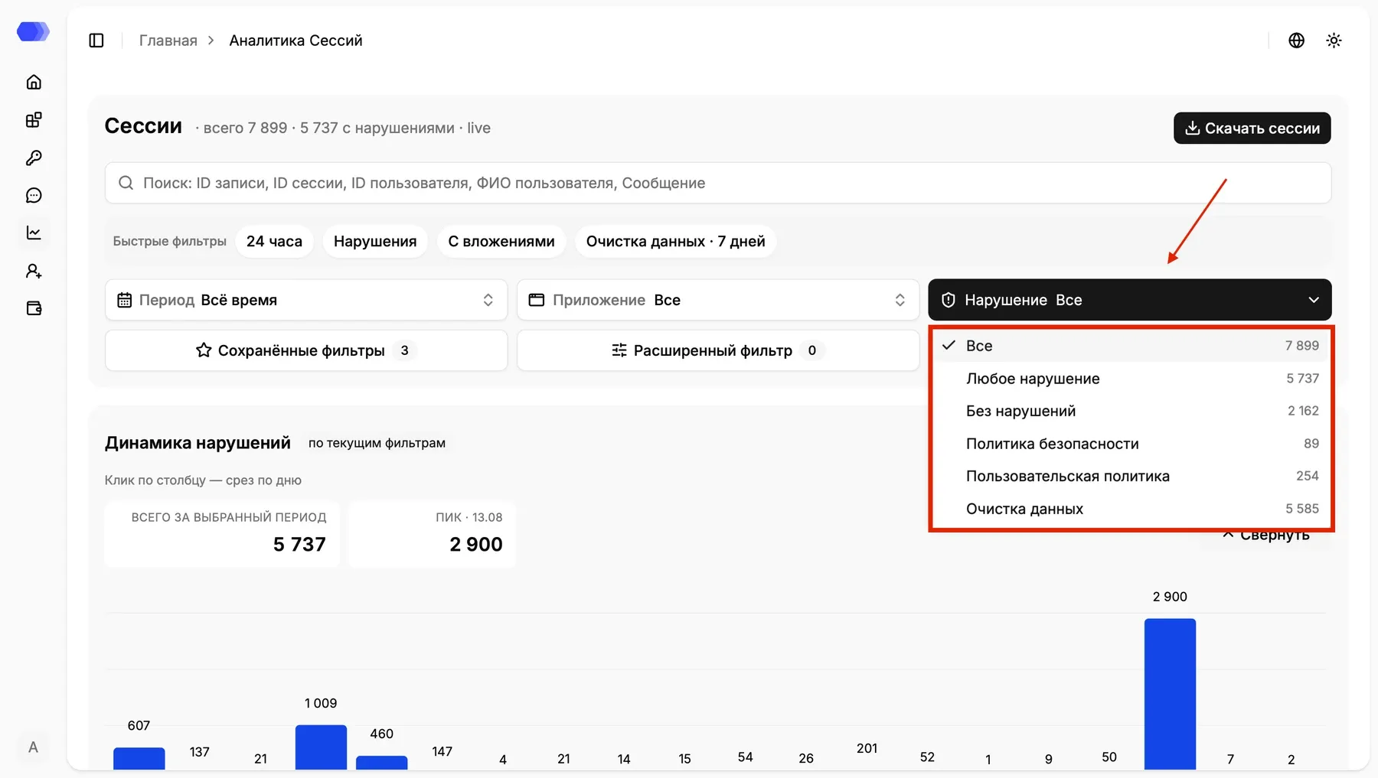Open the chat bubble icon in the sidebar
1378x778 pixels.
point(34,195)
